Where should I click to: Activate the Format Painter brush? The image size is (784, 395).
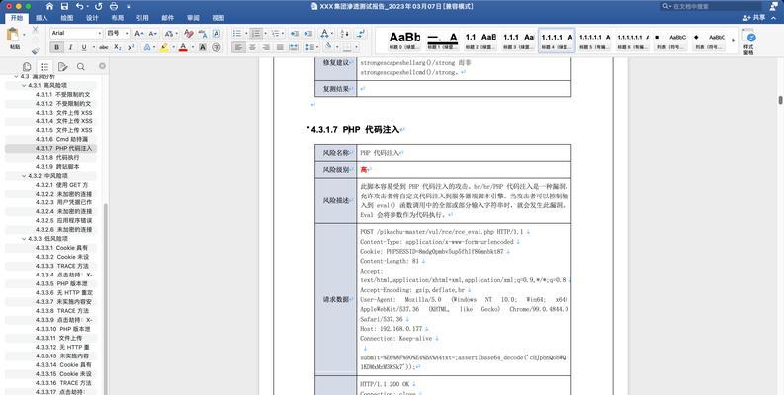coord(35,50)
